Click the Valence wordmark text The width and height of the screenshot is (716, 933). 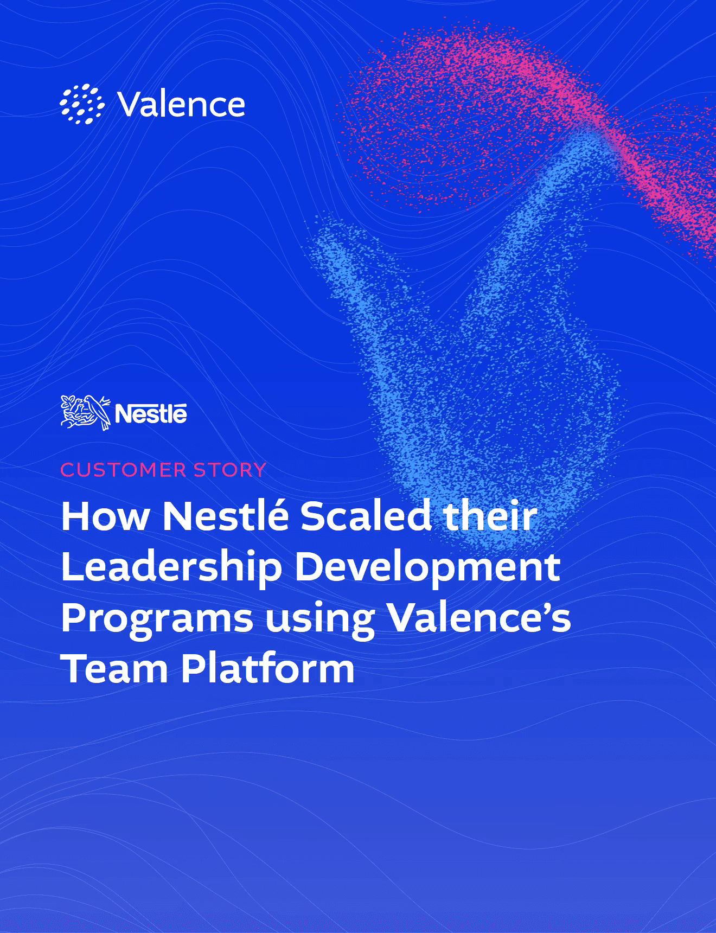tap(181, 104)
